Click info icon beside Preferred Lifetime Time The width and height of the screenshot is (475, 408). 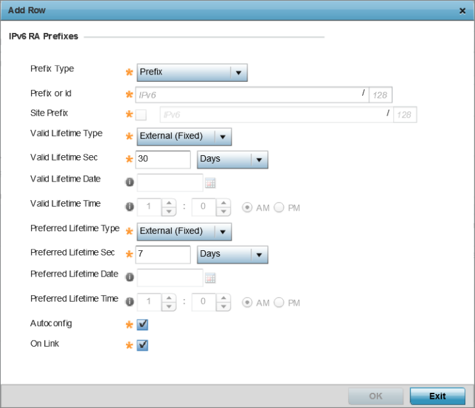(x=129, y=302)
